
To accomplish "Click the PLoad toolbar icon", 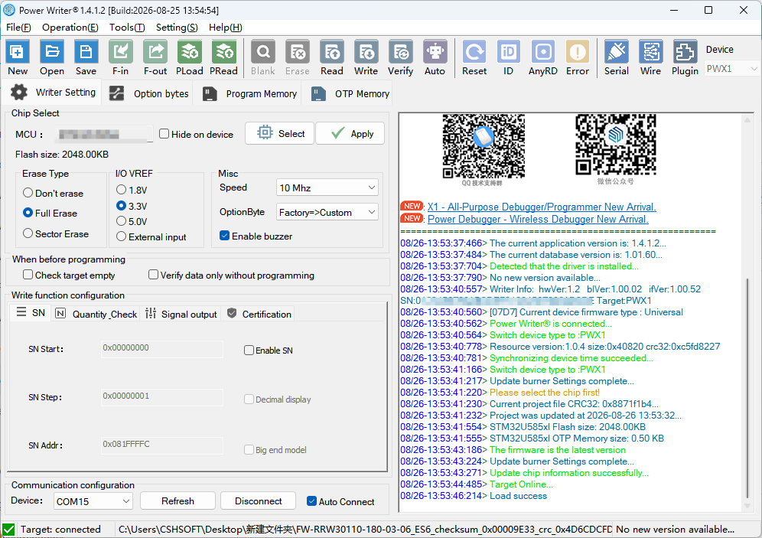I will [190, 57].
